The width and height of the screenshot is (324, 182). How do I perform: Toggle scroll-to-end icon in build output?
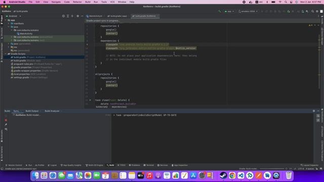[x=318, y=120]
